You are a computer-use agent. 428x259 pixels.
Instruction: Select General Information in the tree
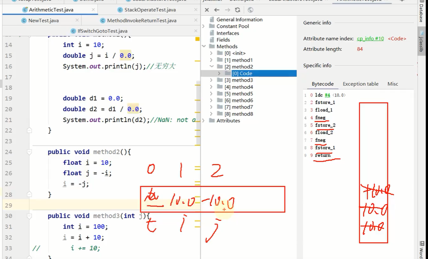239,19
